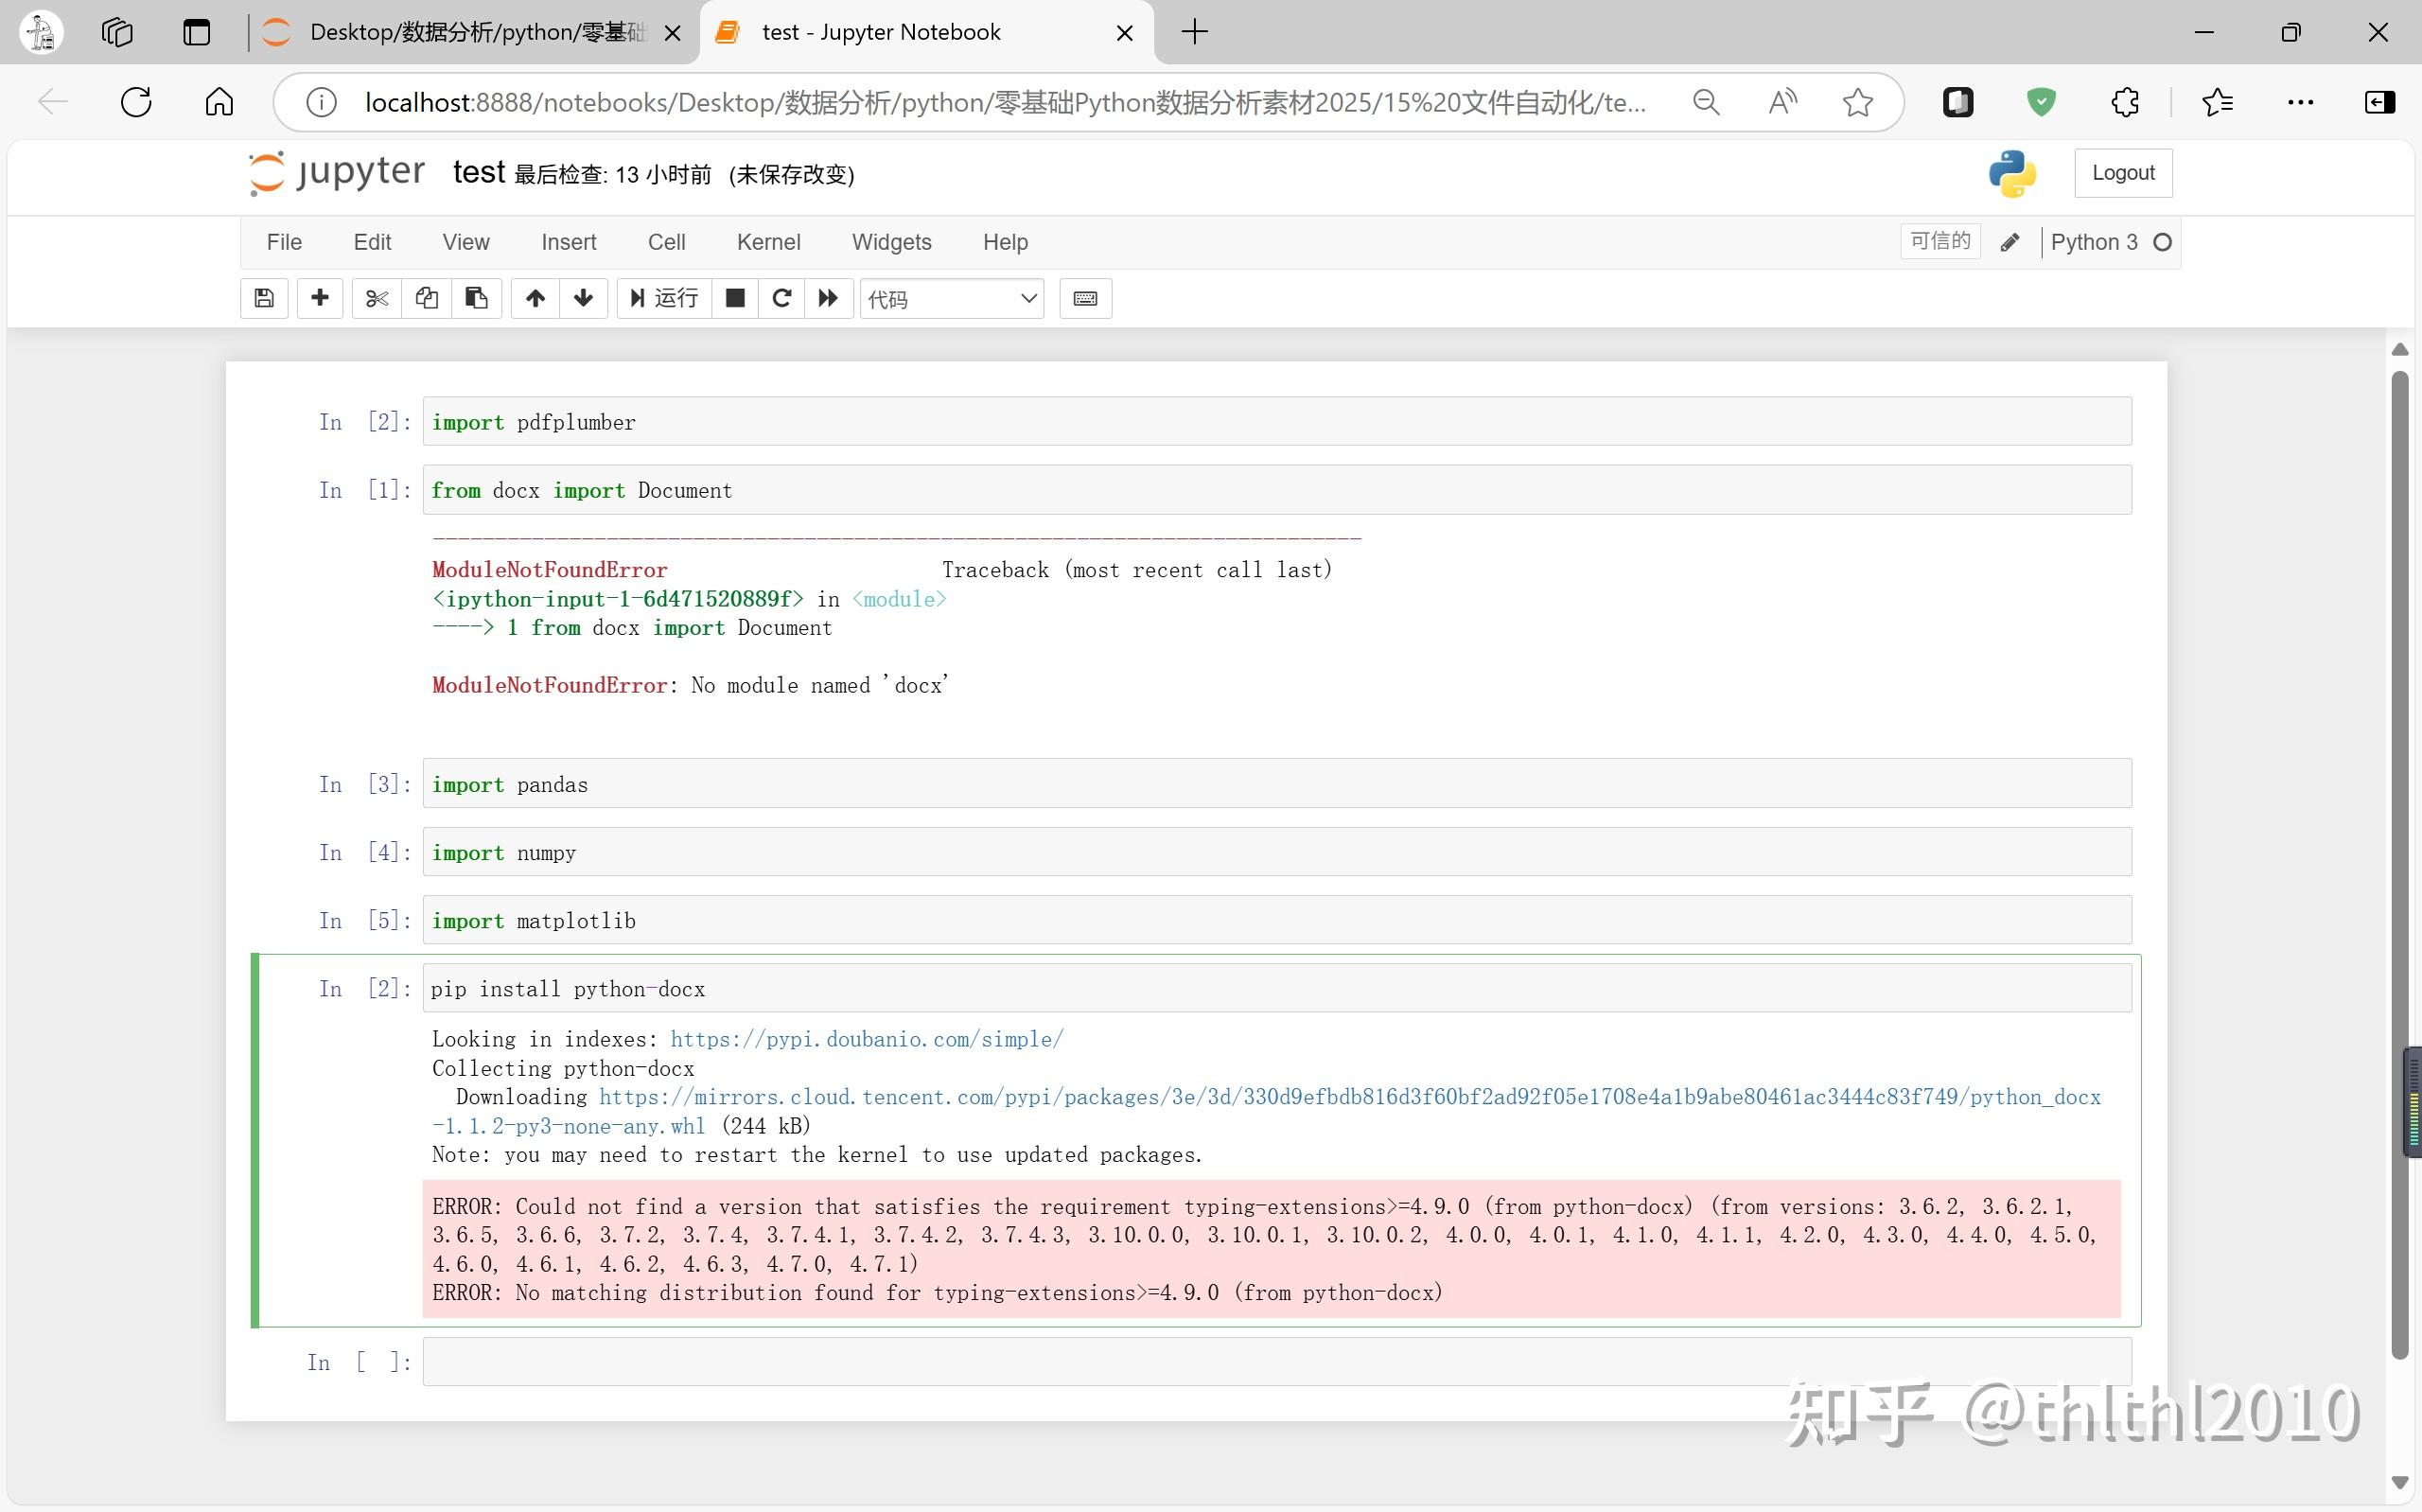Cut the selected cell with scissors icon

(375, 298)
